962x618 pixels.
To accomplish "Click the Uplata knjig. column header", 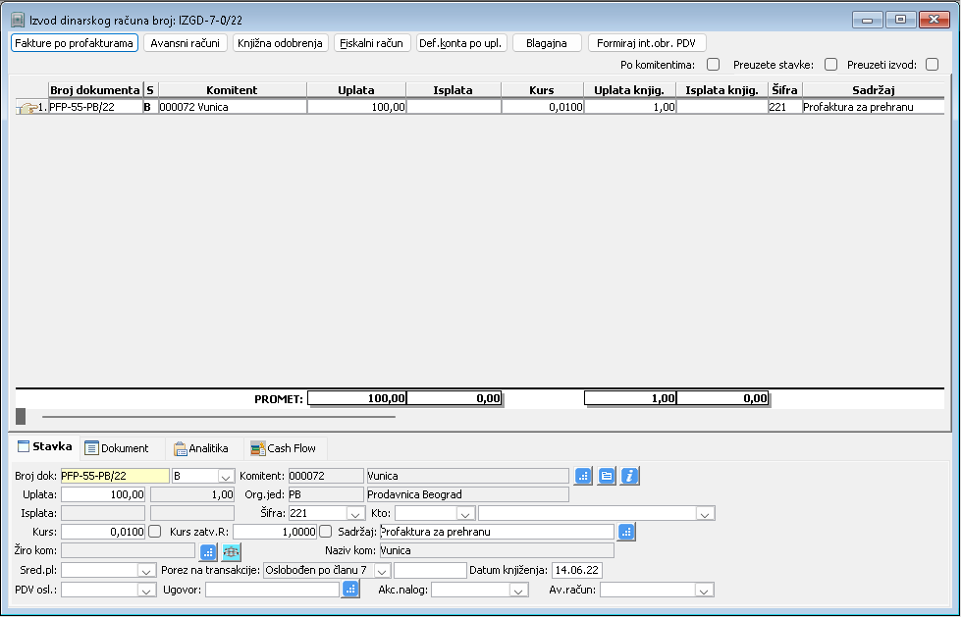I will (x=629, y=90).
